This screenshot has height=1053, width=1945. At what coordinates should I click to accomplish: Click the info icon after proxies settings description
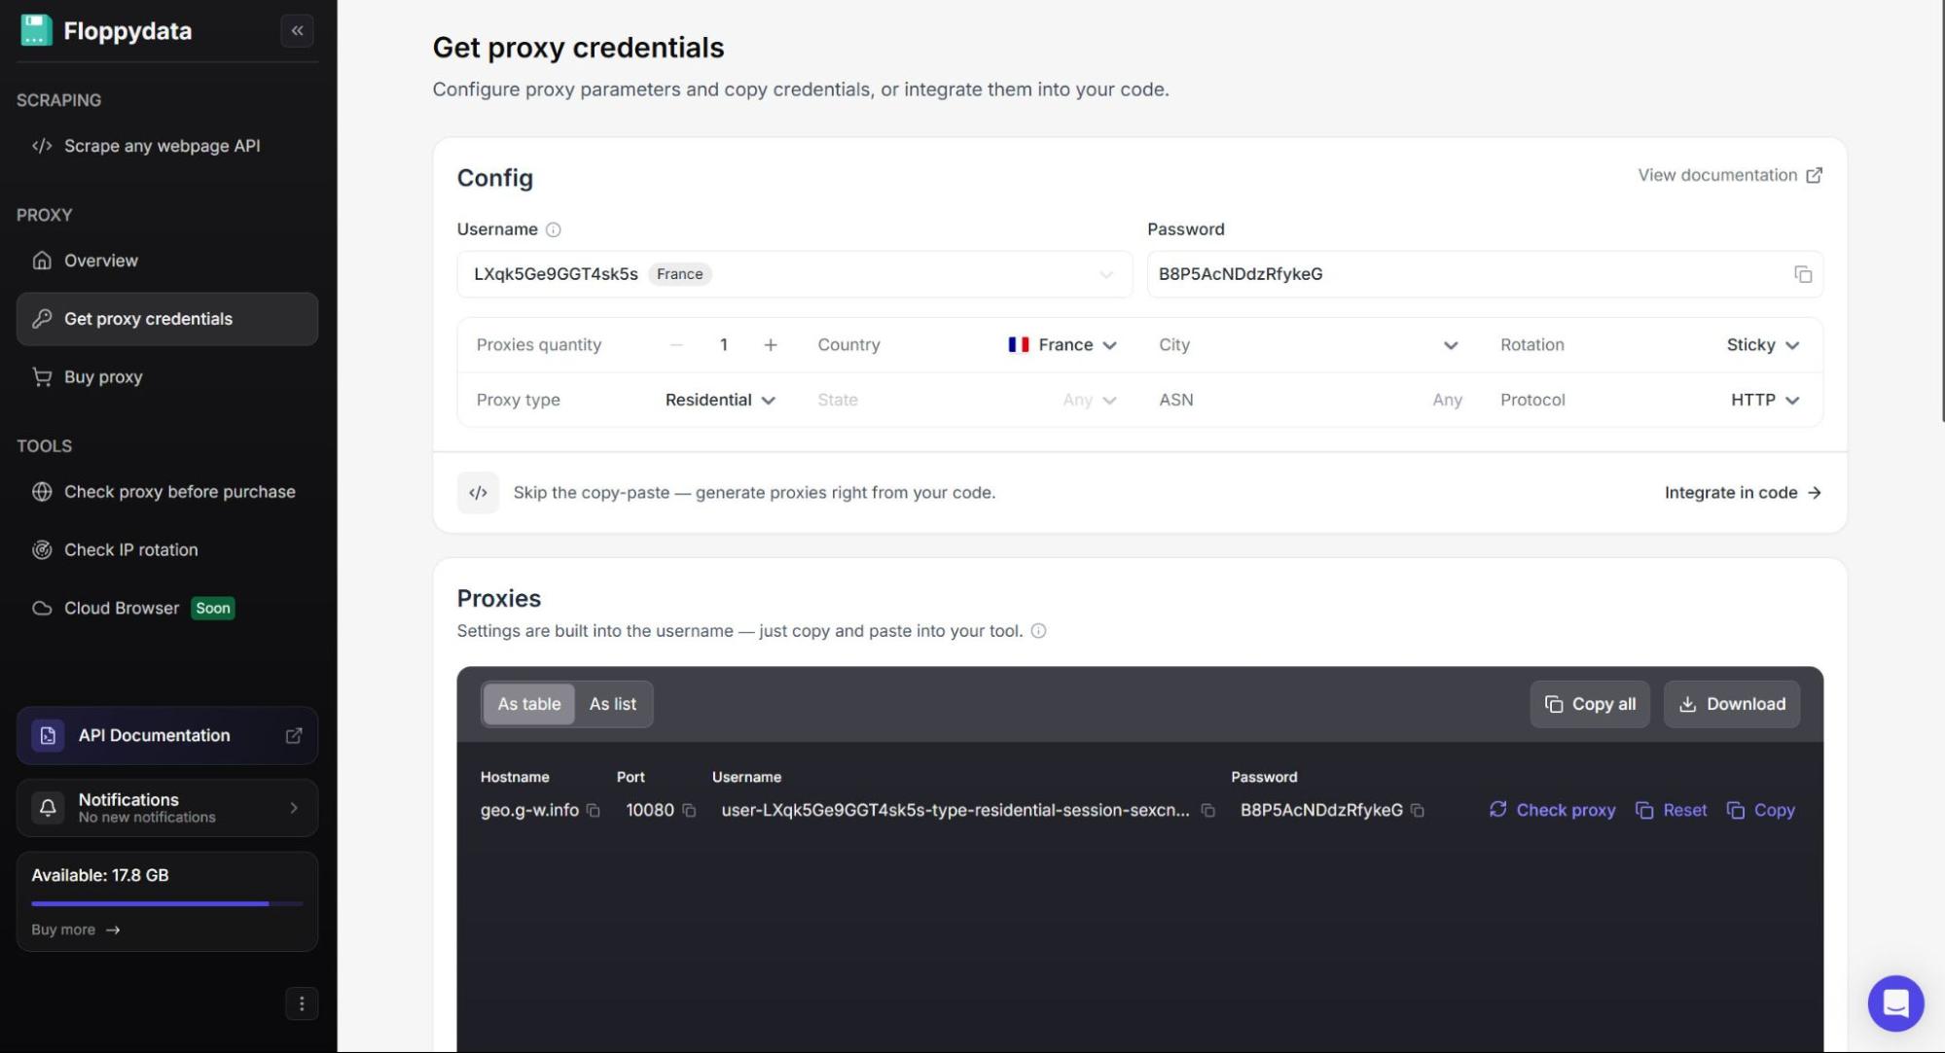(x=1038, y=631)
